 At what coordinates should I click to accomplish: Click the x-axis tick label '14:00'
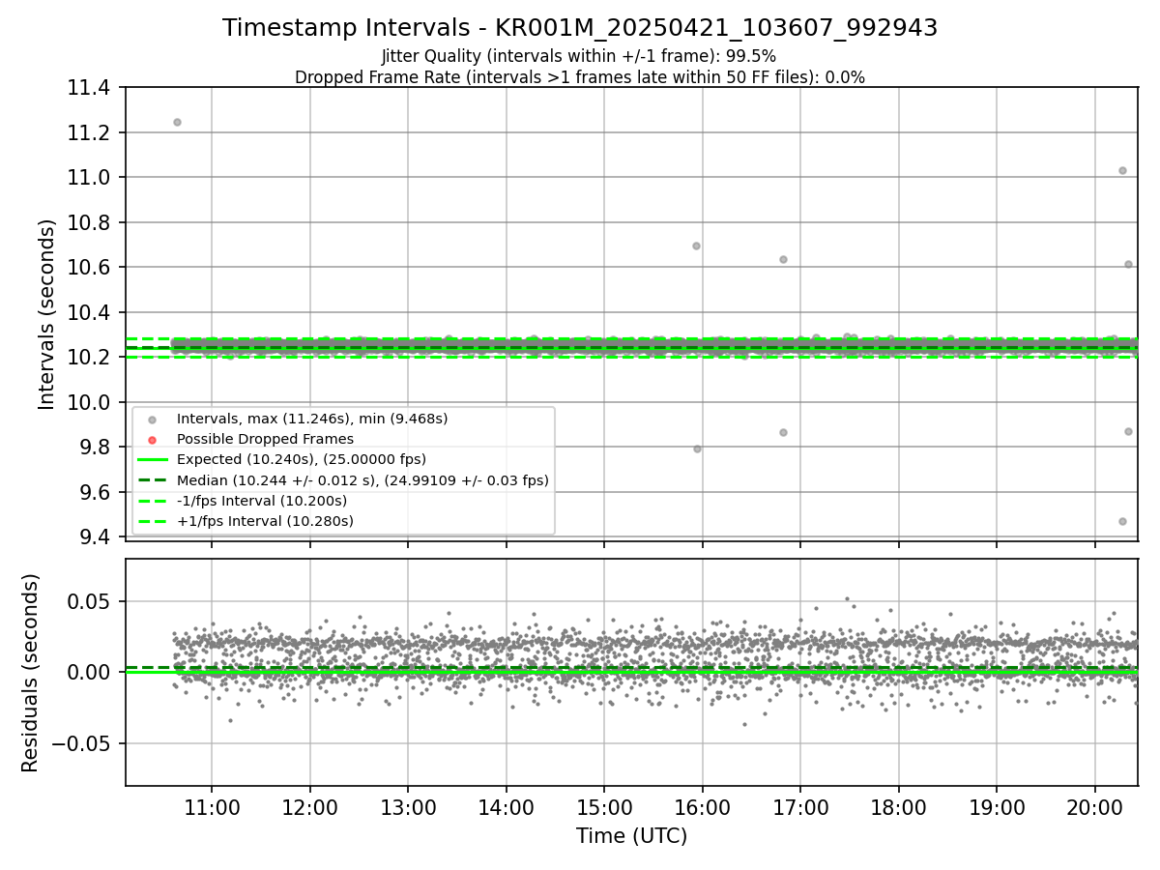coord(506,806)
